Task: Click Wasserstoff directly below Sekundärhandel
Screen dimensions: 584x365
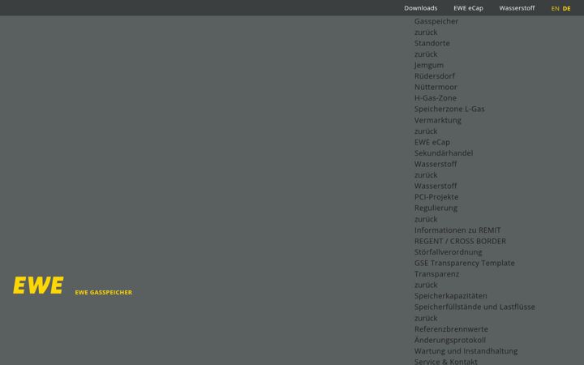Action: (436, 164)
